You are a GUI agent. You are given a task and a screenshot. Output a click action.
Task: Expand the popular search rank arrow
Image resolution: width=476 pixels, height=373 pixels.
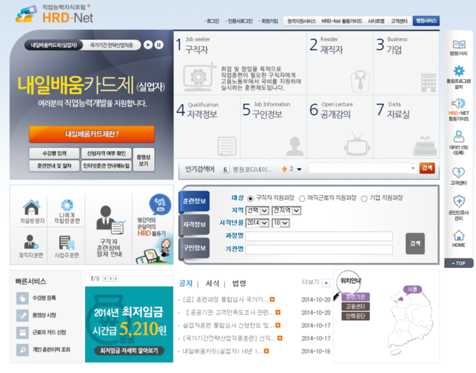click(299, 169)
